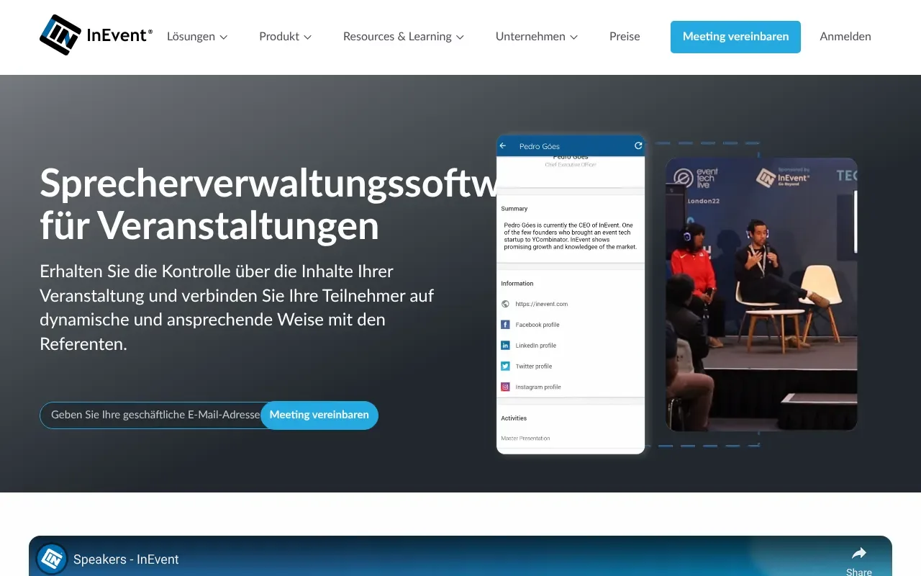
Task: Click the Twitter profile icon
Action: pyautogui.click(x=504, y=366)
